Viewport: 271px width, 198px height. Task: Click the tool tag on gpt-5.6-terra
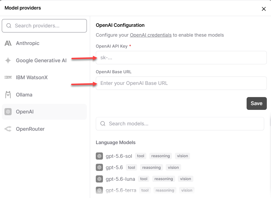145,190
